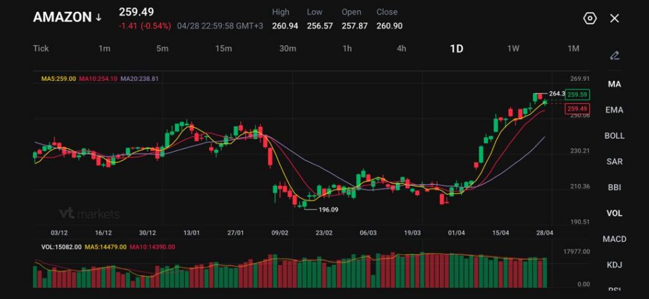This screenshot has width=649, height=299.
Task: Close the chart with X icon
Action: coord(614,18)
